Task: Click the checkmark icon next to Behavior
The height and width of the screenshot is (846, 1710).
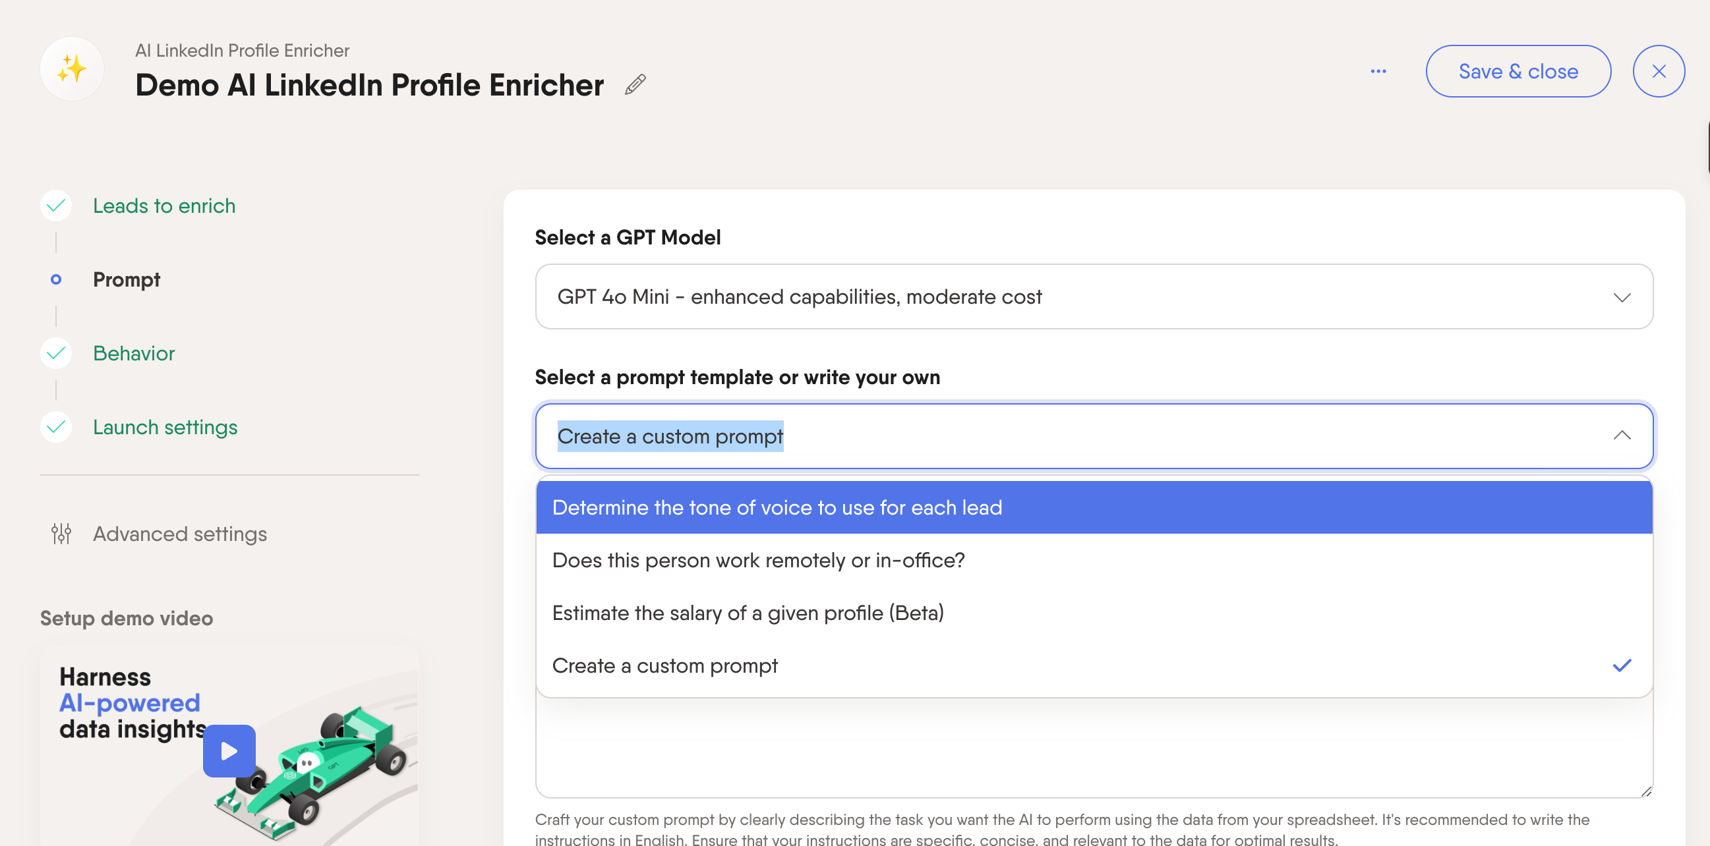Action: click(57, 353)
